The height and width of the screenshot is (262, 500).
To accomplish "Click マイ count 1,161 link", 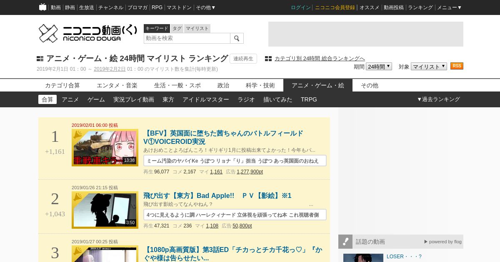I will [x=216, y=172].
